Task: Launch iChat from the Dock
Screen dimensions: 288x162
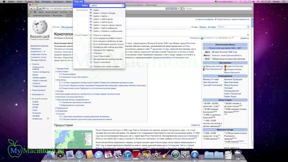Action: click(99, 155)
